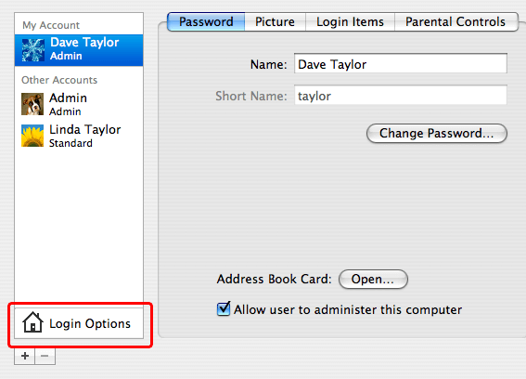Click Dave Taylor's snowflake account picture
This screenshot has width=526, height=379.
32,50
